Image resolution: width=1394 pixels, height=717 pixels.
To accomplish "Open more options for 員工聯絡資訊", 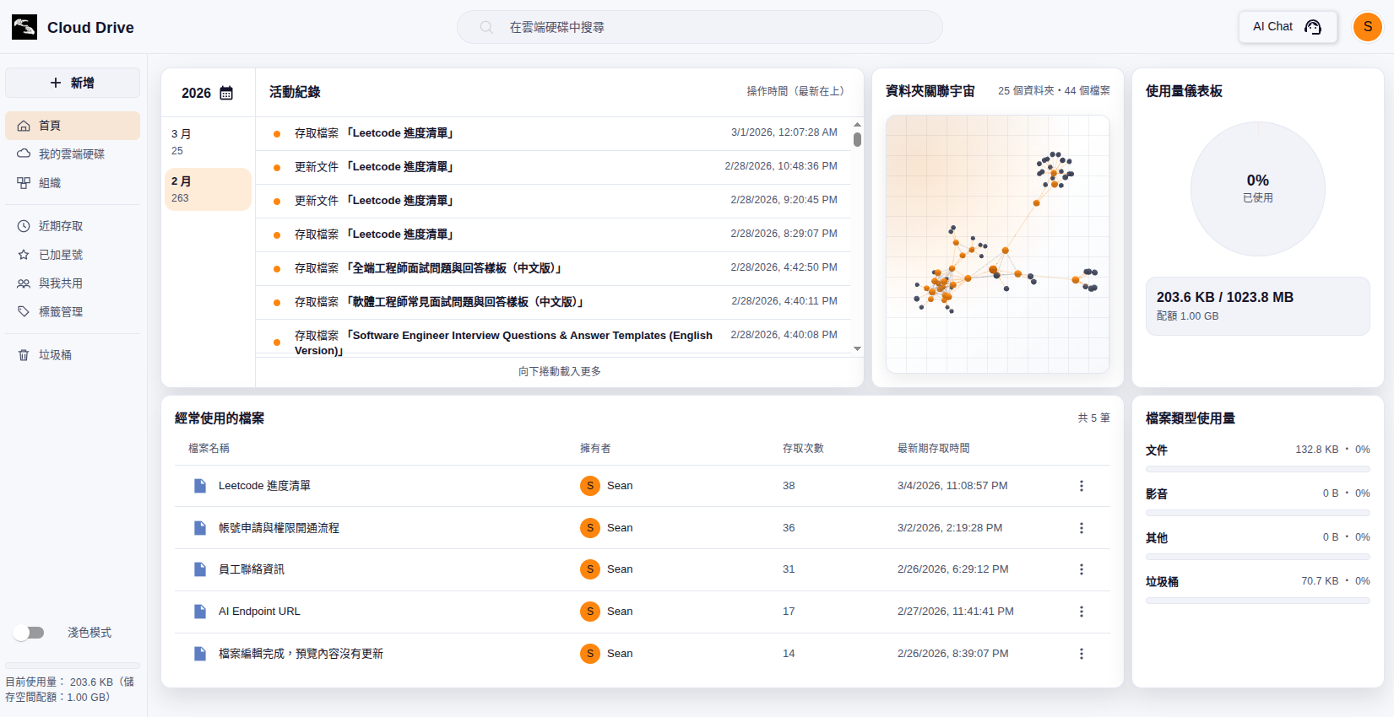I will click(1081, 569).
